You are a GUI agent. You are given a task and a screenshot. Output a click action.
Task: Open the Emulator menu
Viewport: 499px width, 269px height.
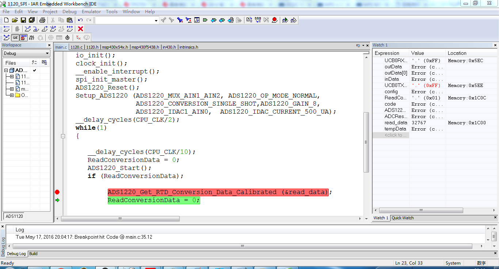pyautogui.click(x=91, y=12)
